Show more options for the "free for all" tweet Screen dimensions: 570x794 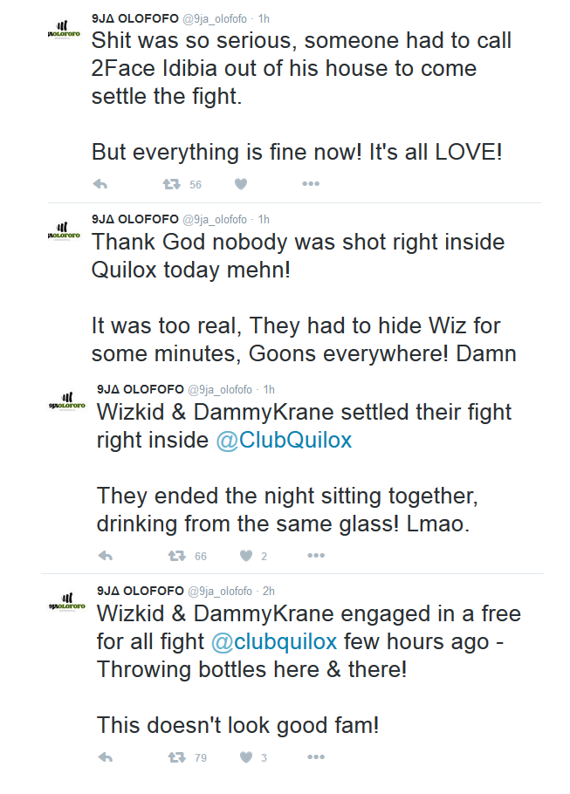[x=316, y=757]
